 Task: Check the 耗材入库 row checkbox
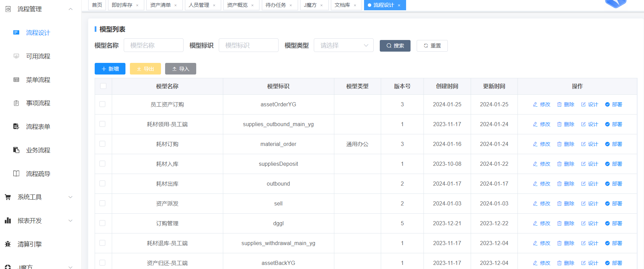(x=102, y=164)
